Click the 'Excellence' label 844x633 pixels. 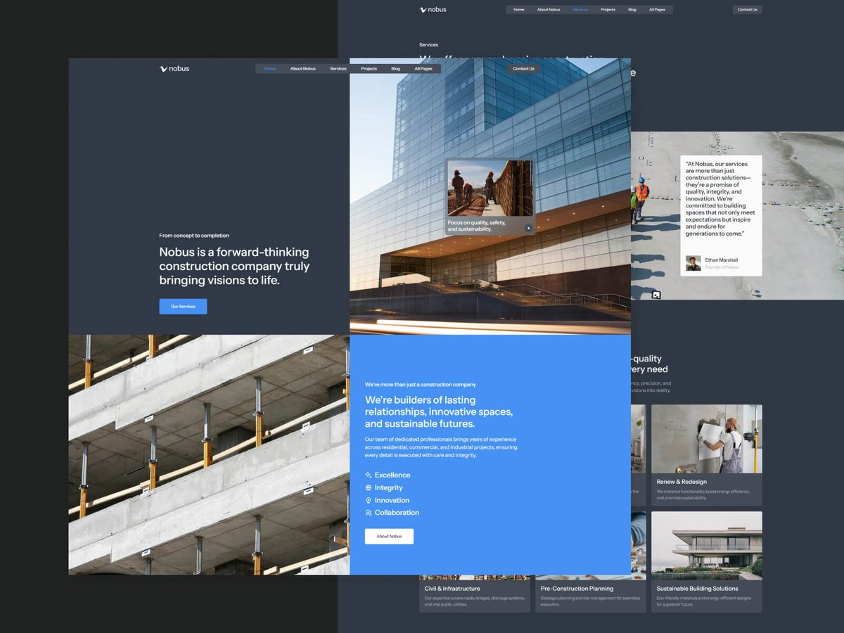tap(392, 475)
